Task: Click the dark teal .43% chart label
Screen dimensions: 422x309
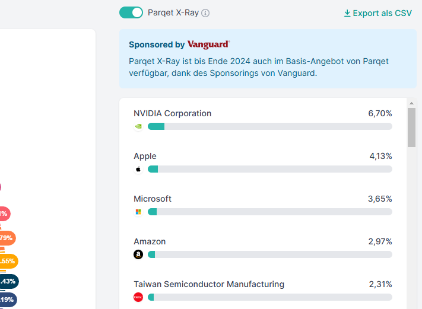Action: tap(9, 281)
